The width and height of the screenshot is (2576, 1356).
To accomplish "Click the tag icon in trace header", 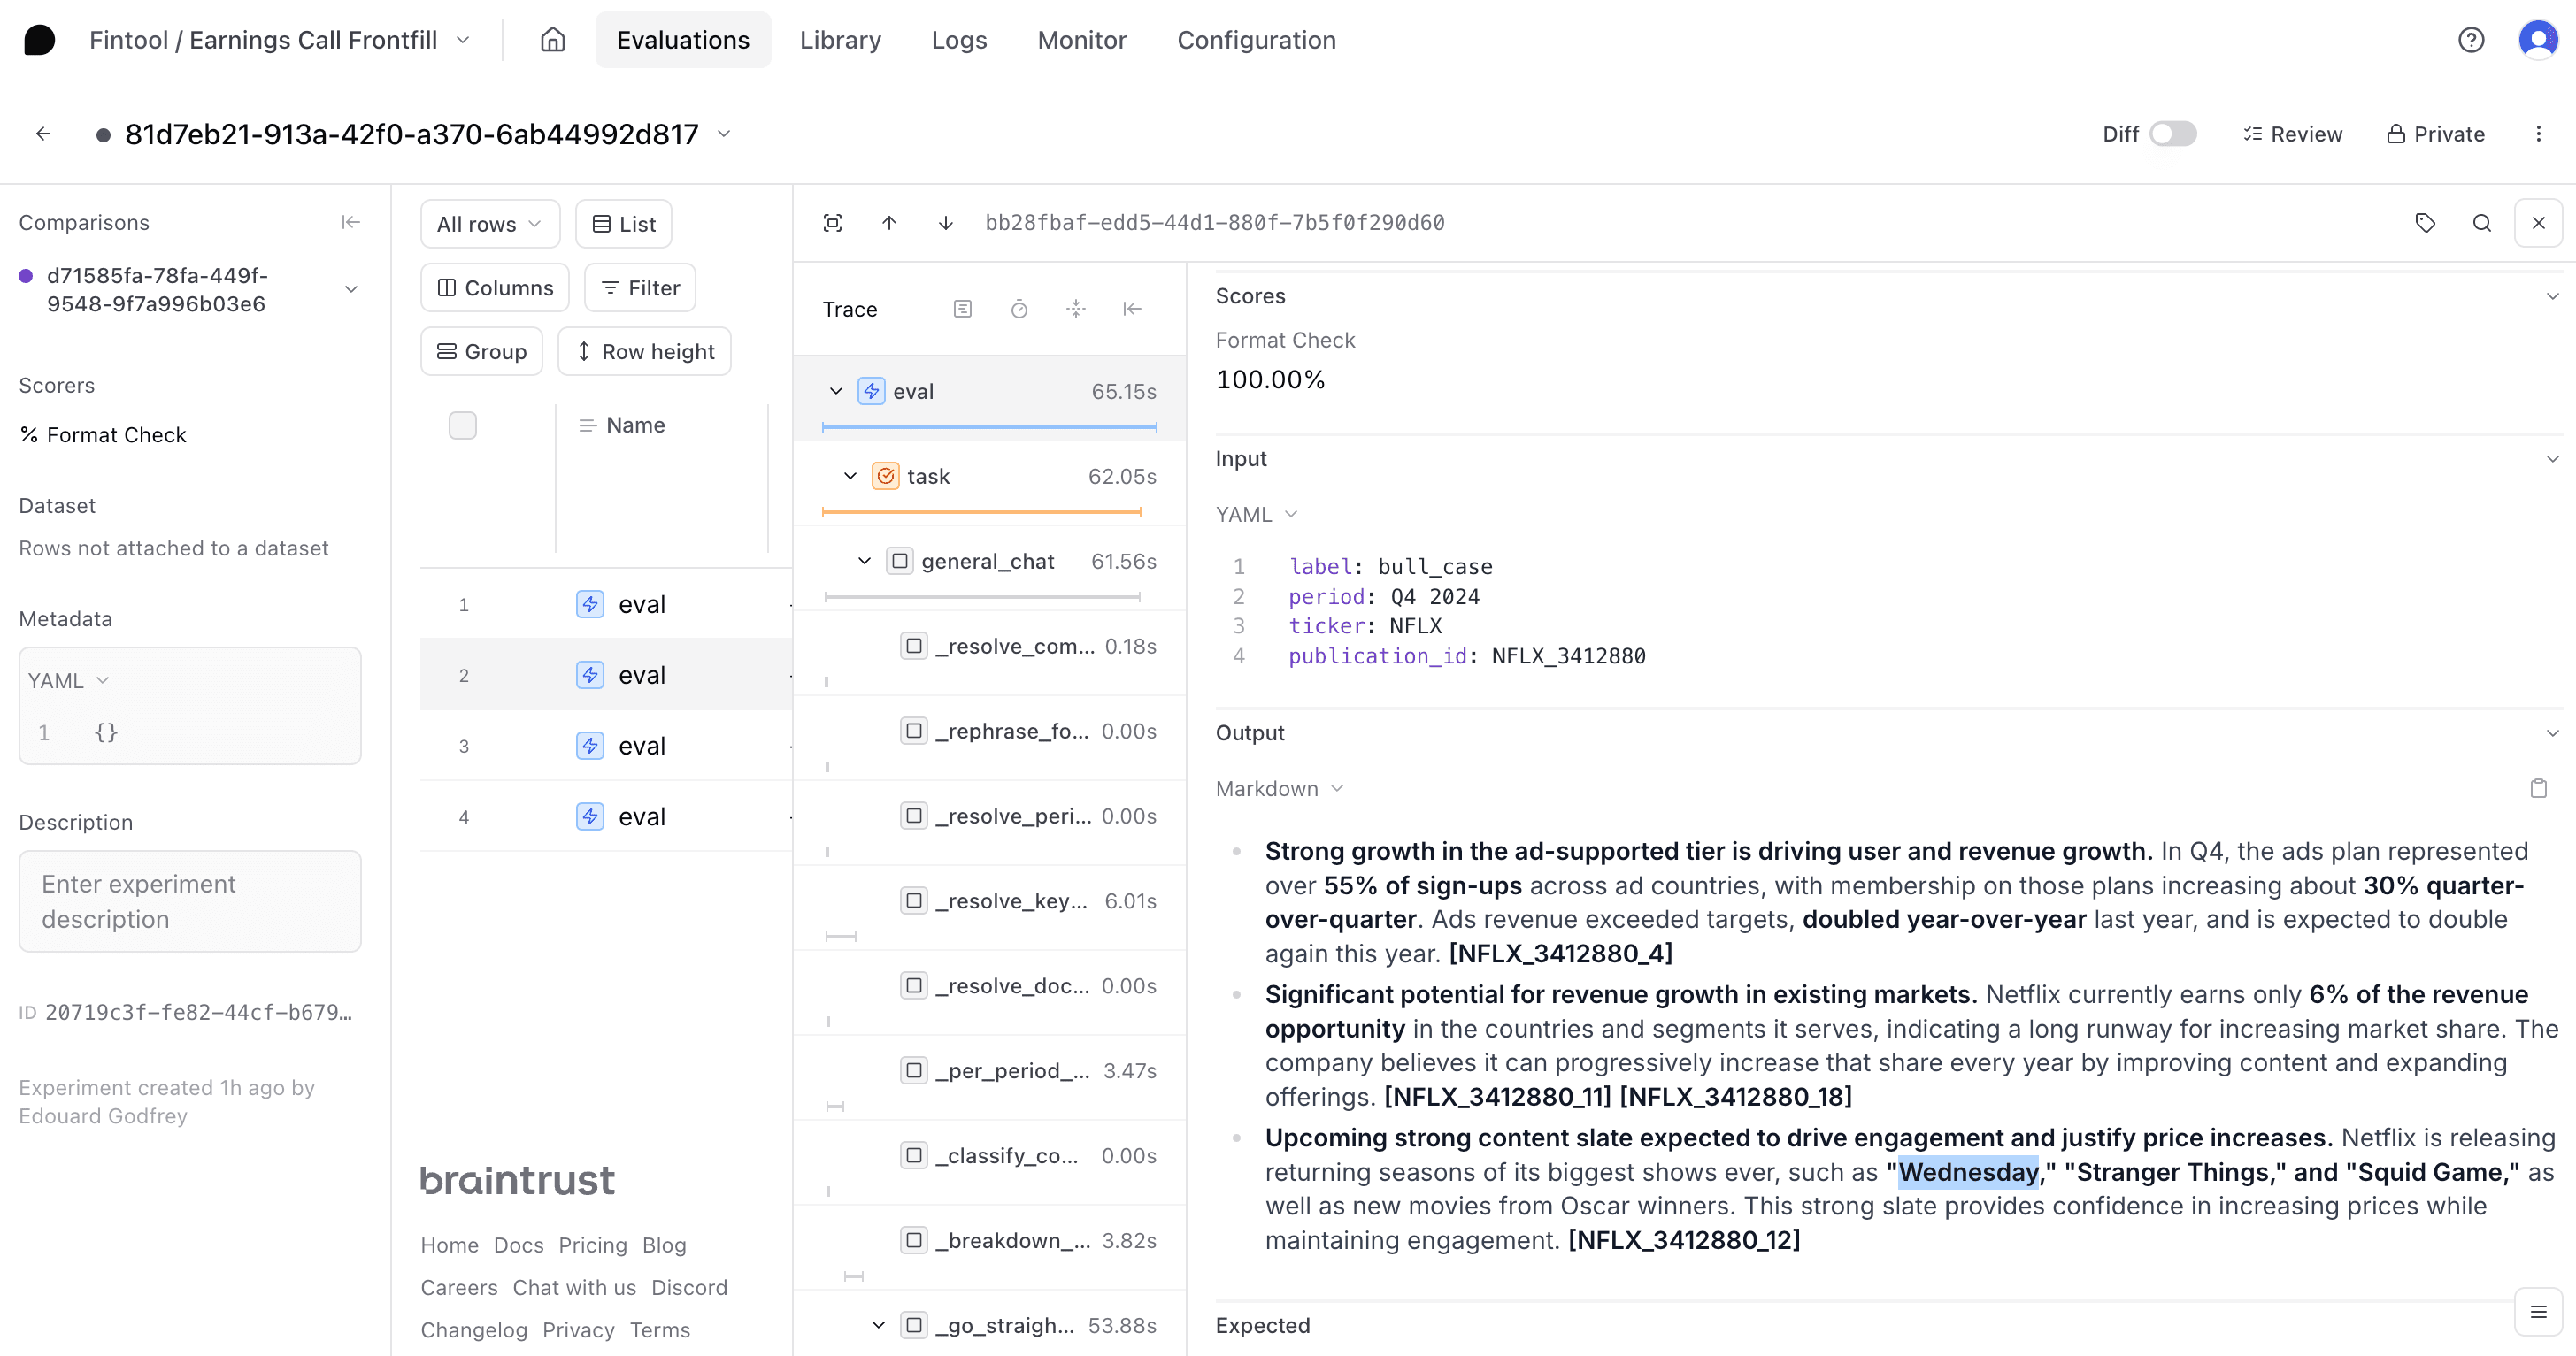I will 2425,223.
